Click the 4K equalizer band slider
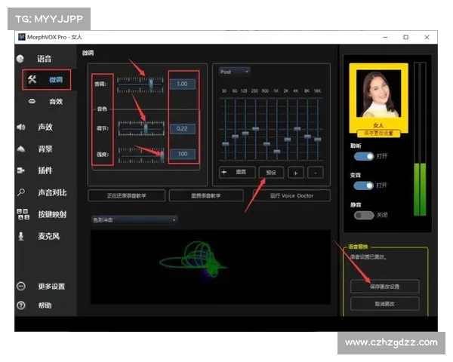This screenshot has height=362, width=453. [297, 129]
